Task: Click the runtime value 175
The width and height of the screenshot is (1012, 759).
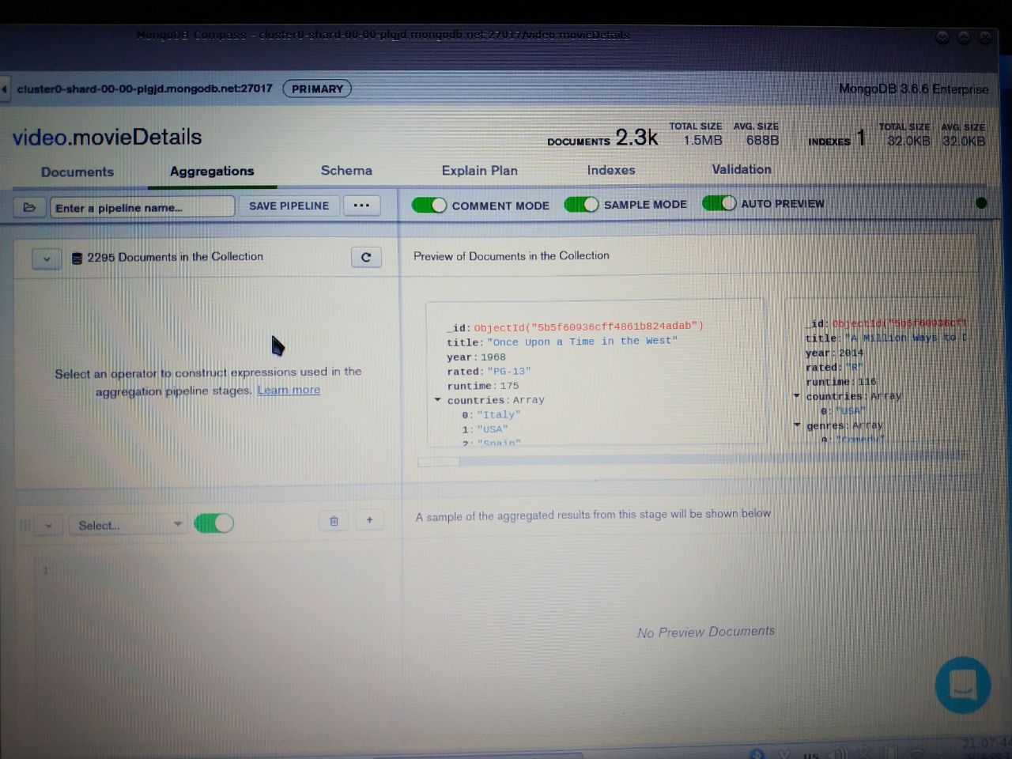Action: tap(509, 386)
